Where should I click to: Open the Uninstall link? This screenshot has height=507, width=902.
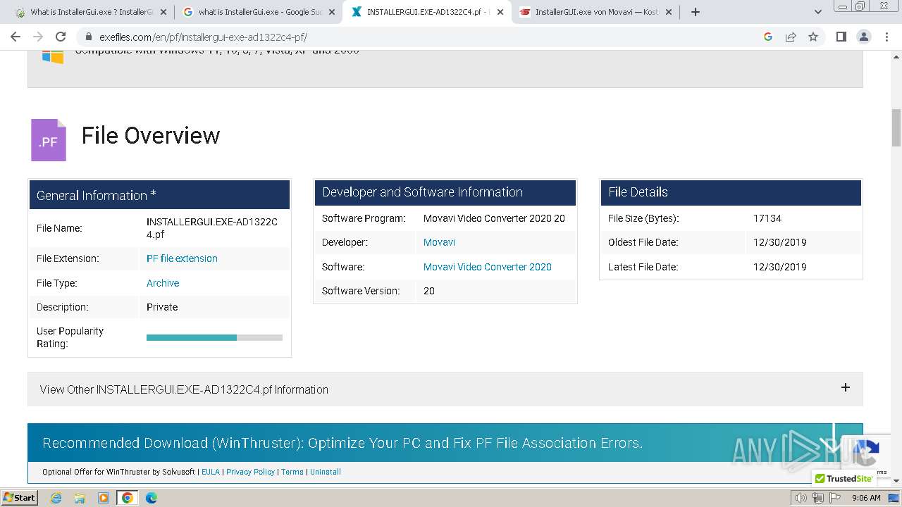point(326,472)
